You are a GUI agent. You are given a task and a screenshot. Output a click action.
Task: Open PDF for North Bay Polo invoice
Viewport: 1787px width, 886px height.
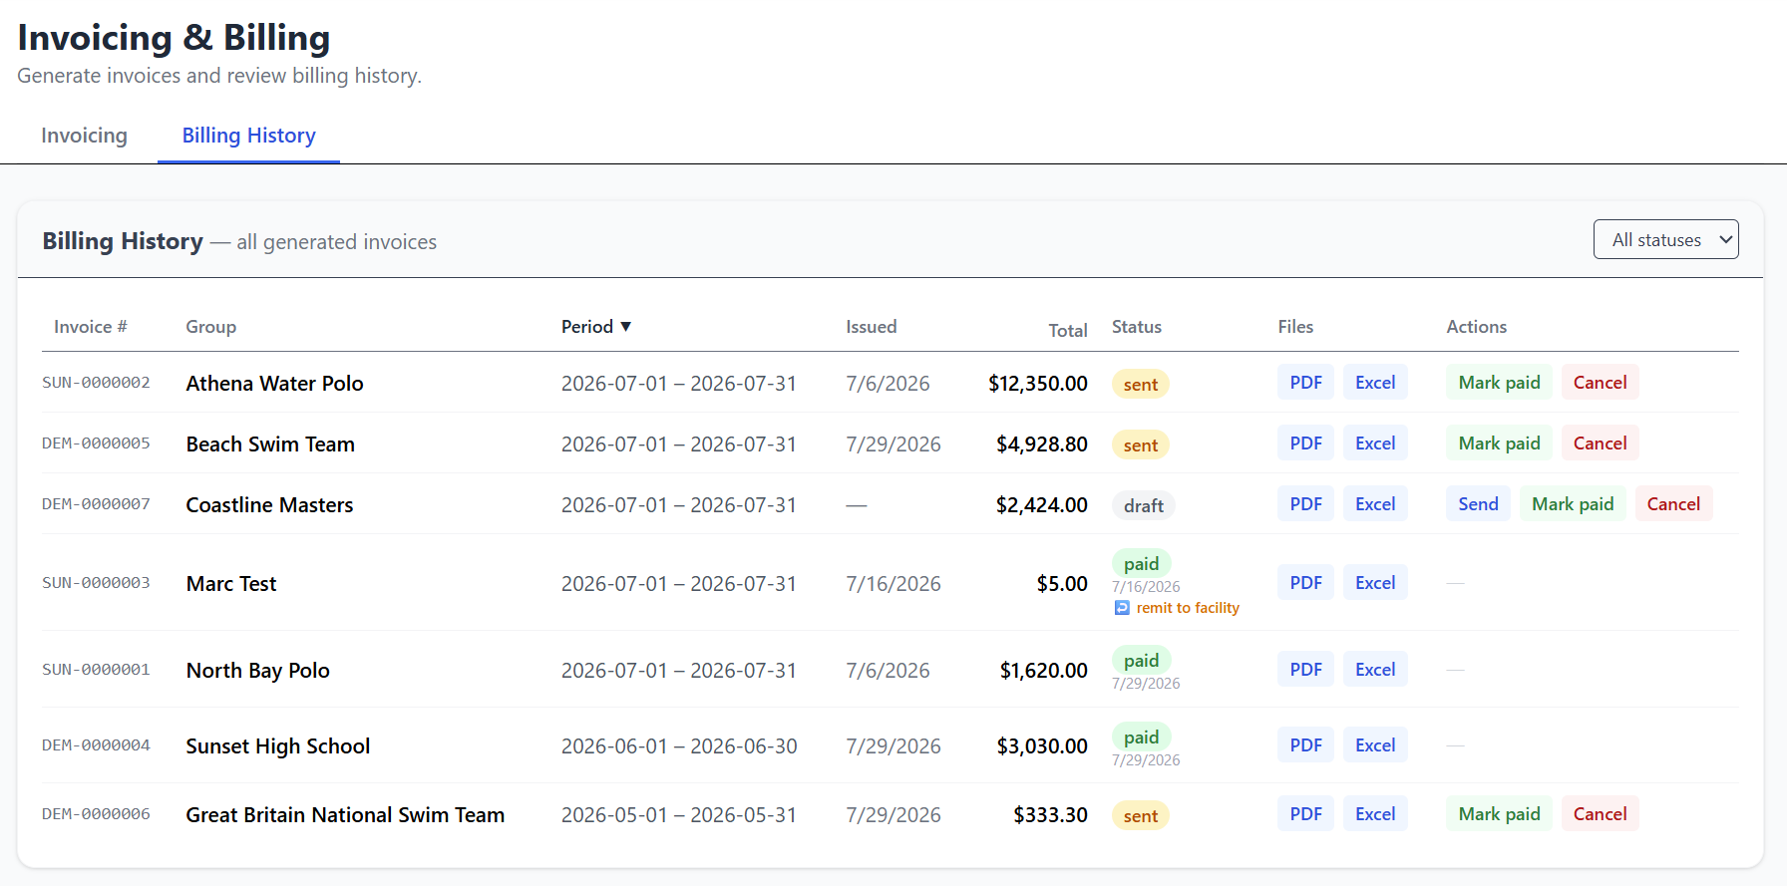pyautogui.click(x=1305, y=670)
